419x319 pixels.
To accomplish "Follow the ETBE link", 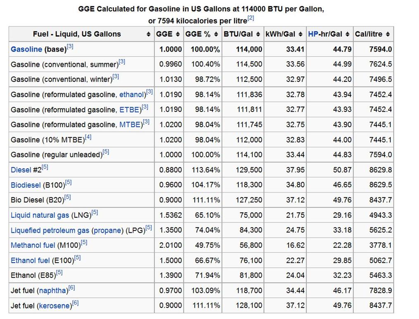I will pos(129,110).
